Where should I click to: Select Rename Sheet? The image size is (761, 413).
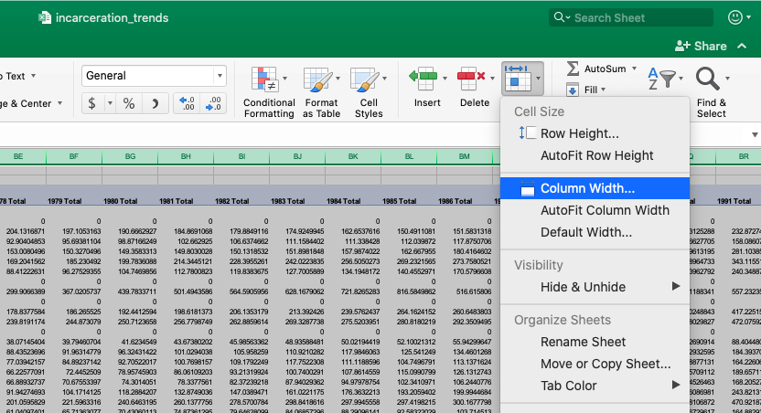pyautogui.click(x=595, y=342)
